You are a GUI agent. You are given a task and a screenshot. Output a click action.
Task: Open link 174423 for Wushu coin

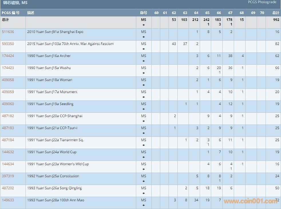[8, 68]
